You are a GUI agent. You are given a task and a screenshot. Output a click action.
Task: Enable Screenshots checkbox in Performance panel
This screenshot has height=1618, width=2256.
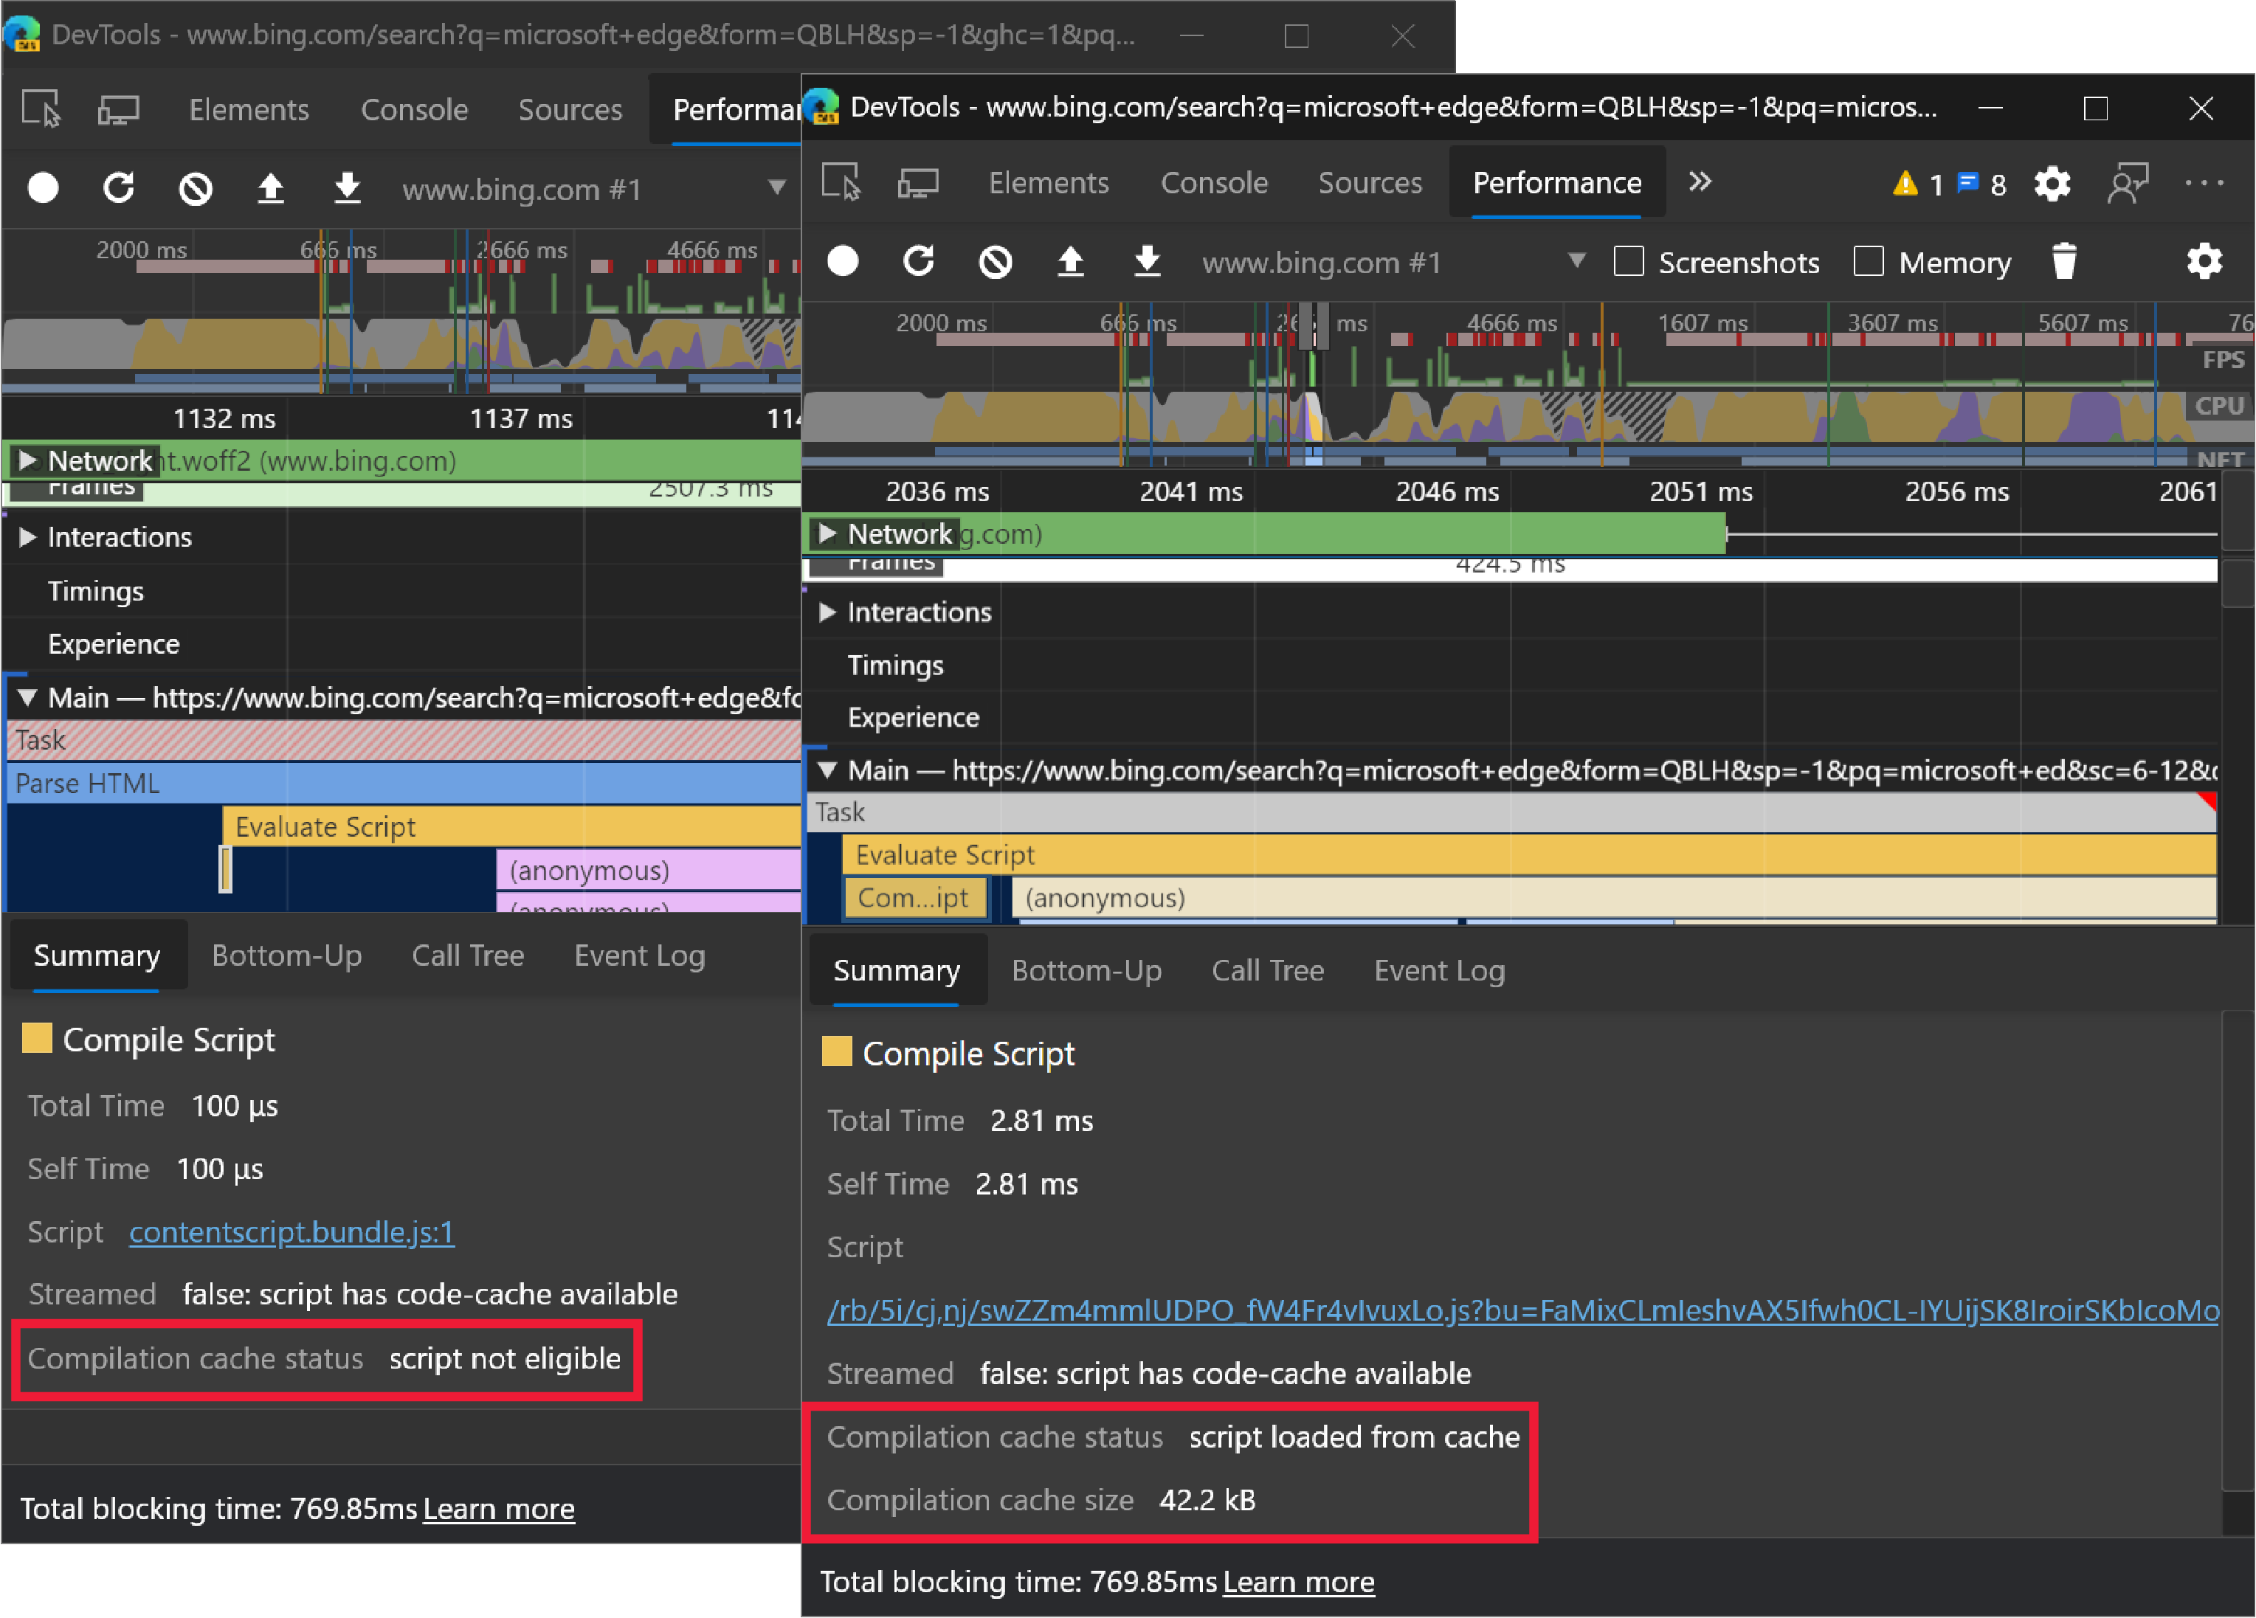(1627, 259)
